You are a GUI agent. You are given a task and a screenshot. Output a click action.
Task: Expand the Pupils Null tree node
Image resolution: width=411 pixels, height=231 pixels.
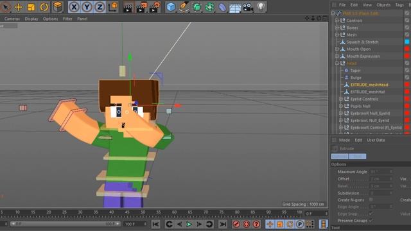point(341,106)
